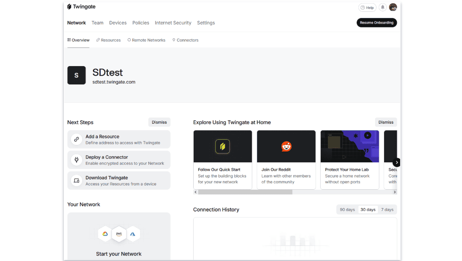462x261 pixels.
Task: Click the Google Cloud hexagon icon
Action: (105, 234)
